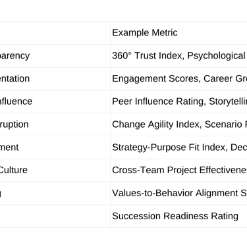Screen dimensions: 247x241
Task: Click the Engagement Scores, Career cell
Action: [x=178, y=79]
